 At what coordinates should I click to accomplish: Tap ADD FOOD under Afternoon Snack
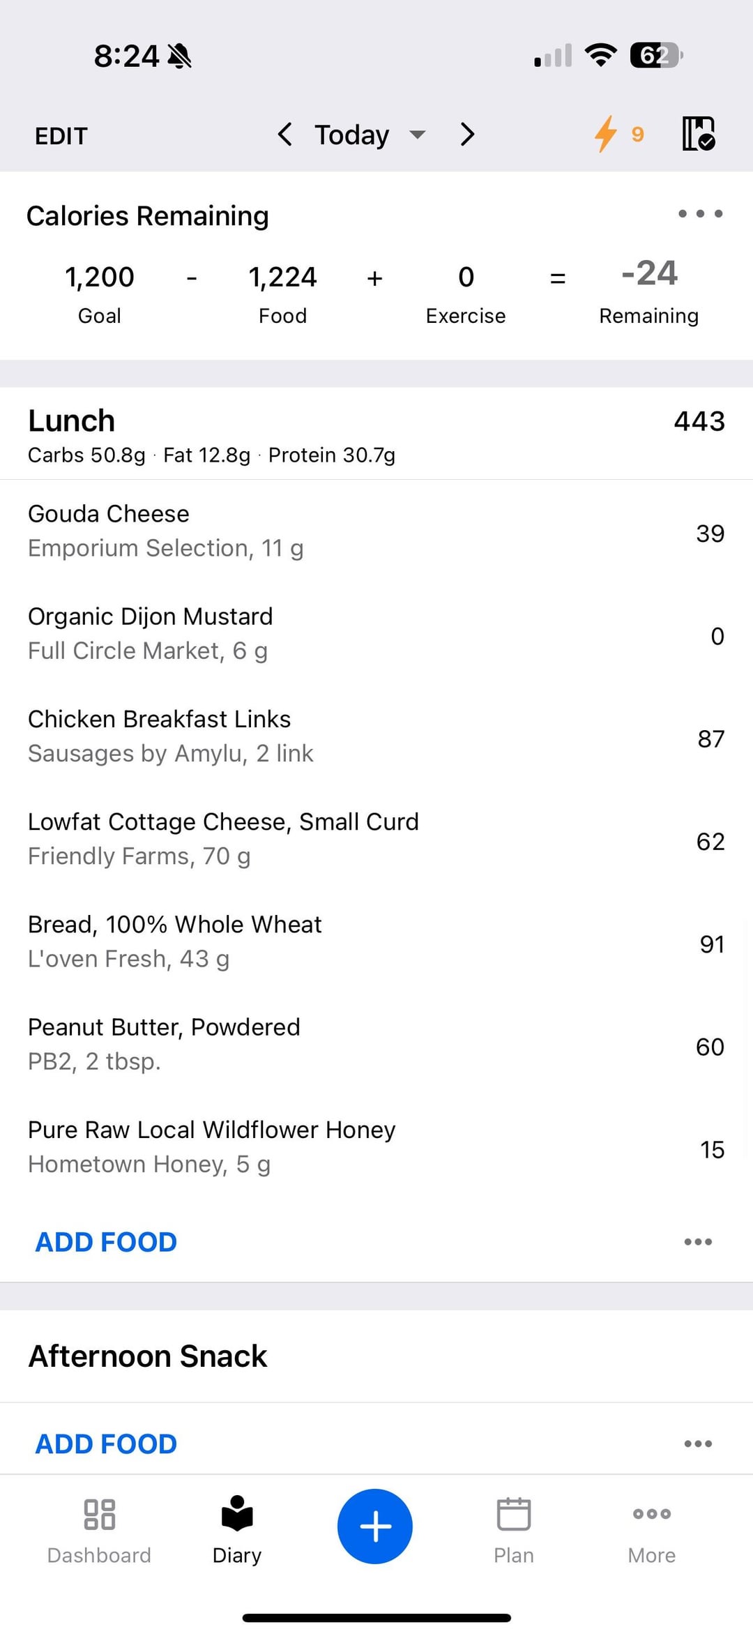click(x=106, y=1444)
